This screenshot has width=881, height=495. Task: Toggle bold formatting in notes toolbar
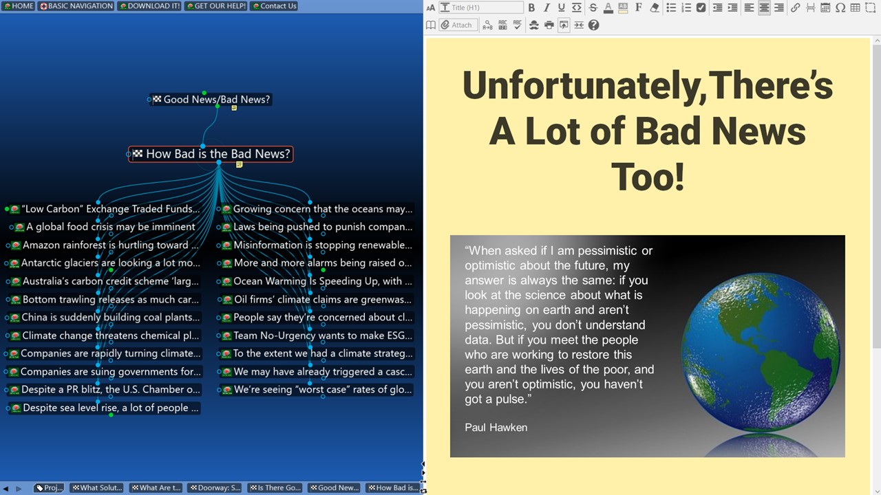pos(531,8)
